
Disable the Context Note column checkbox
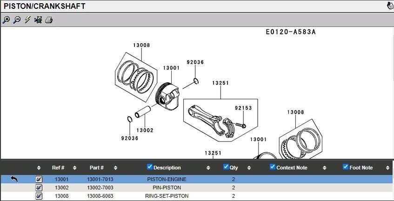273,167
